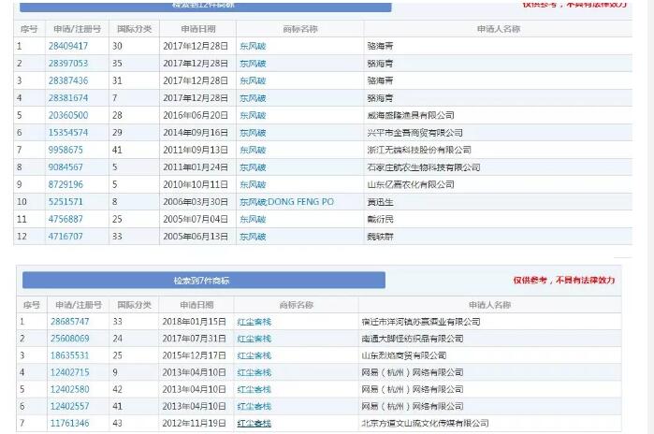
Task: Select applicant 山东烈焰商贸有限公司
Action: (404, 355)
